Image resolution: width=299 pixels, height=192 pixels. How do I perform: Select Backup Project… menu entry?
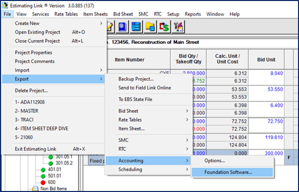[x=136, y=79]
